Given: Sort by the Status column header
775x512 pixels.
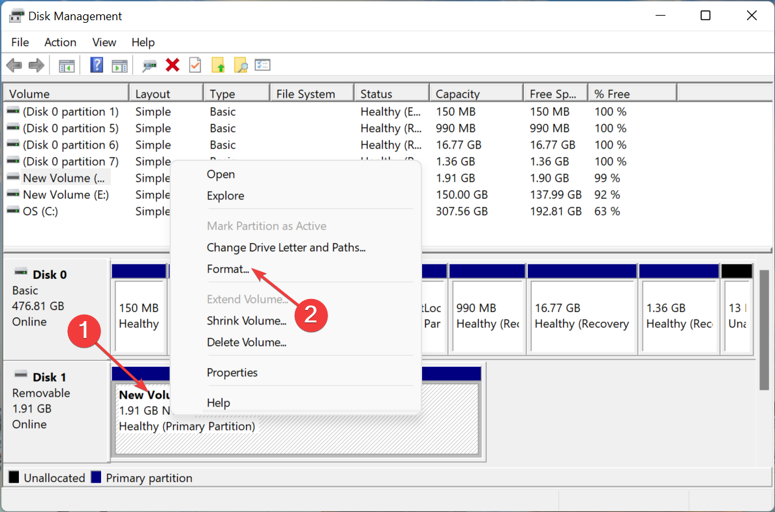Looking at the screenshot, I should point(376,94).
